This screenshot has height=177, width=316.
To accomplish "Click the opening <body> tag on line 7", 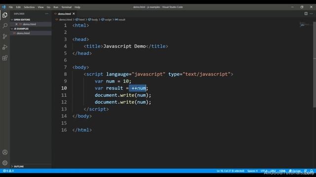I will [80, 67].
